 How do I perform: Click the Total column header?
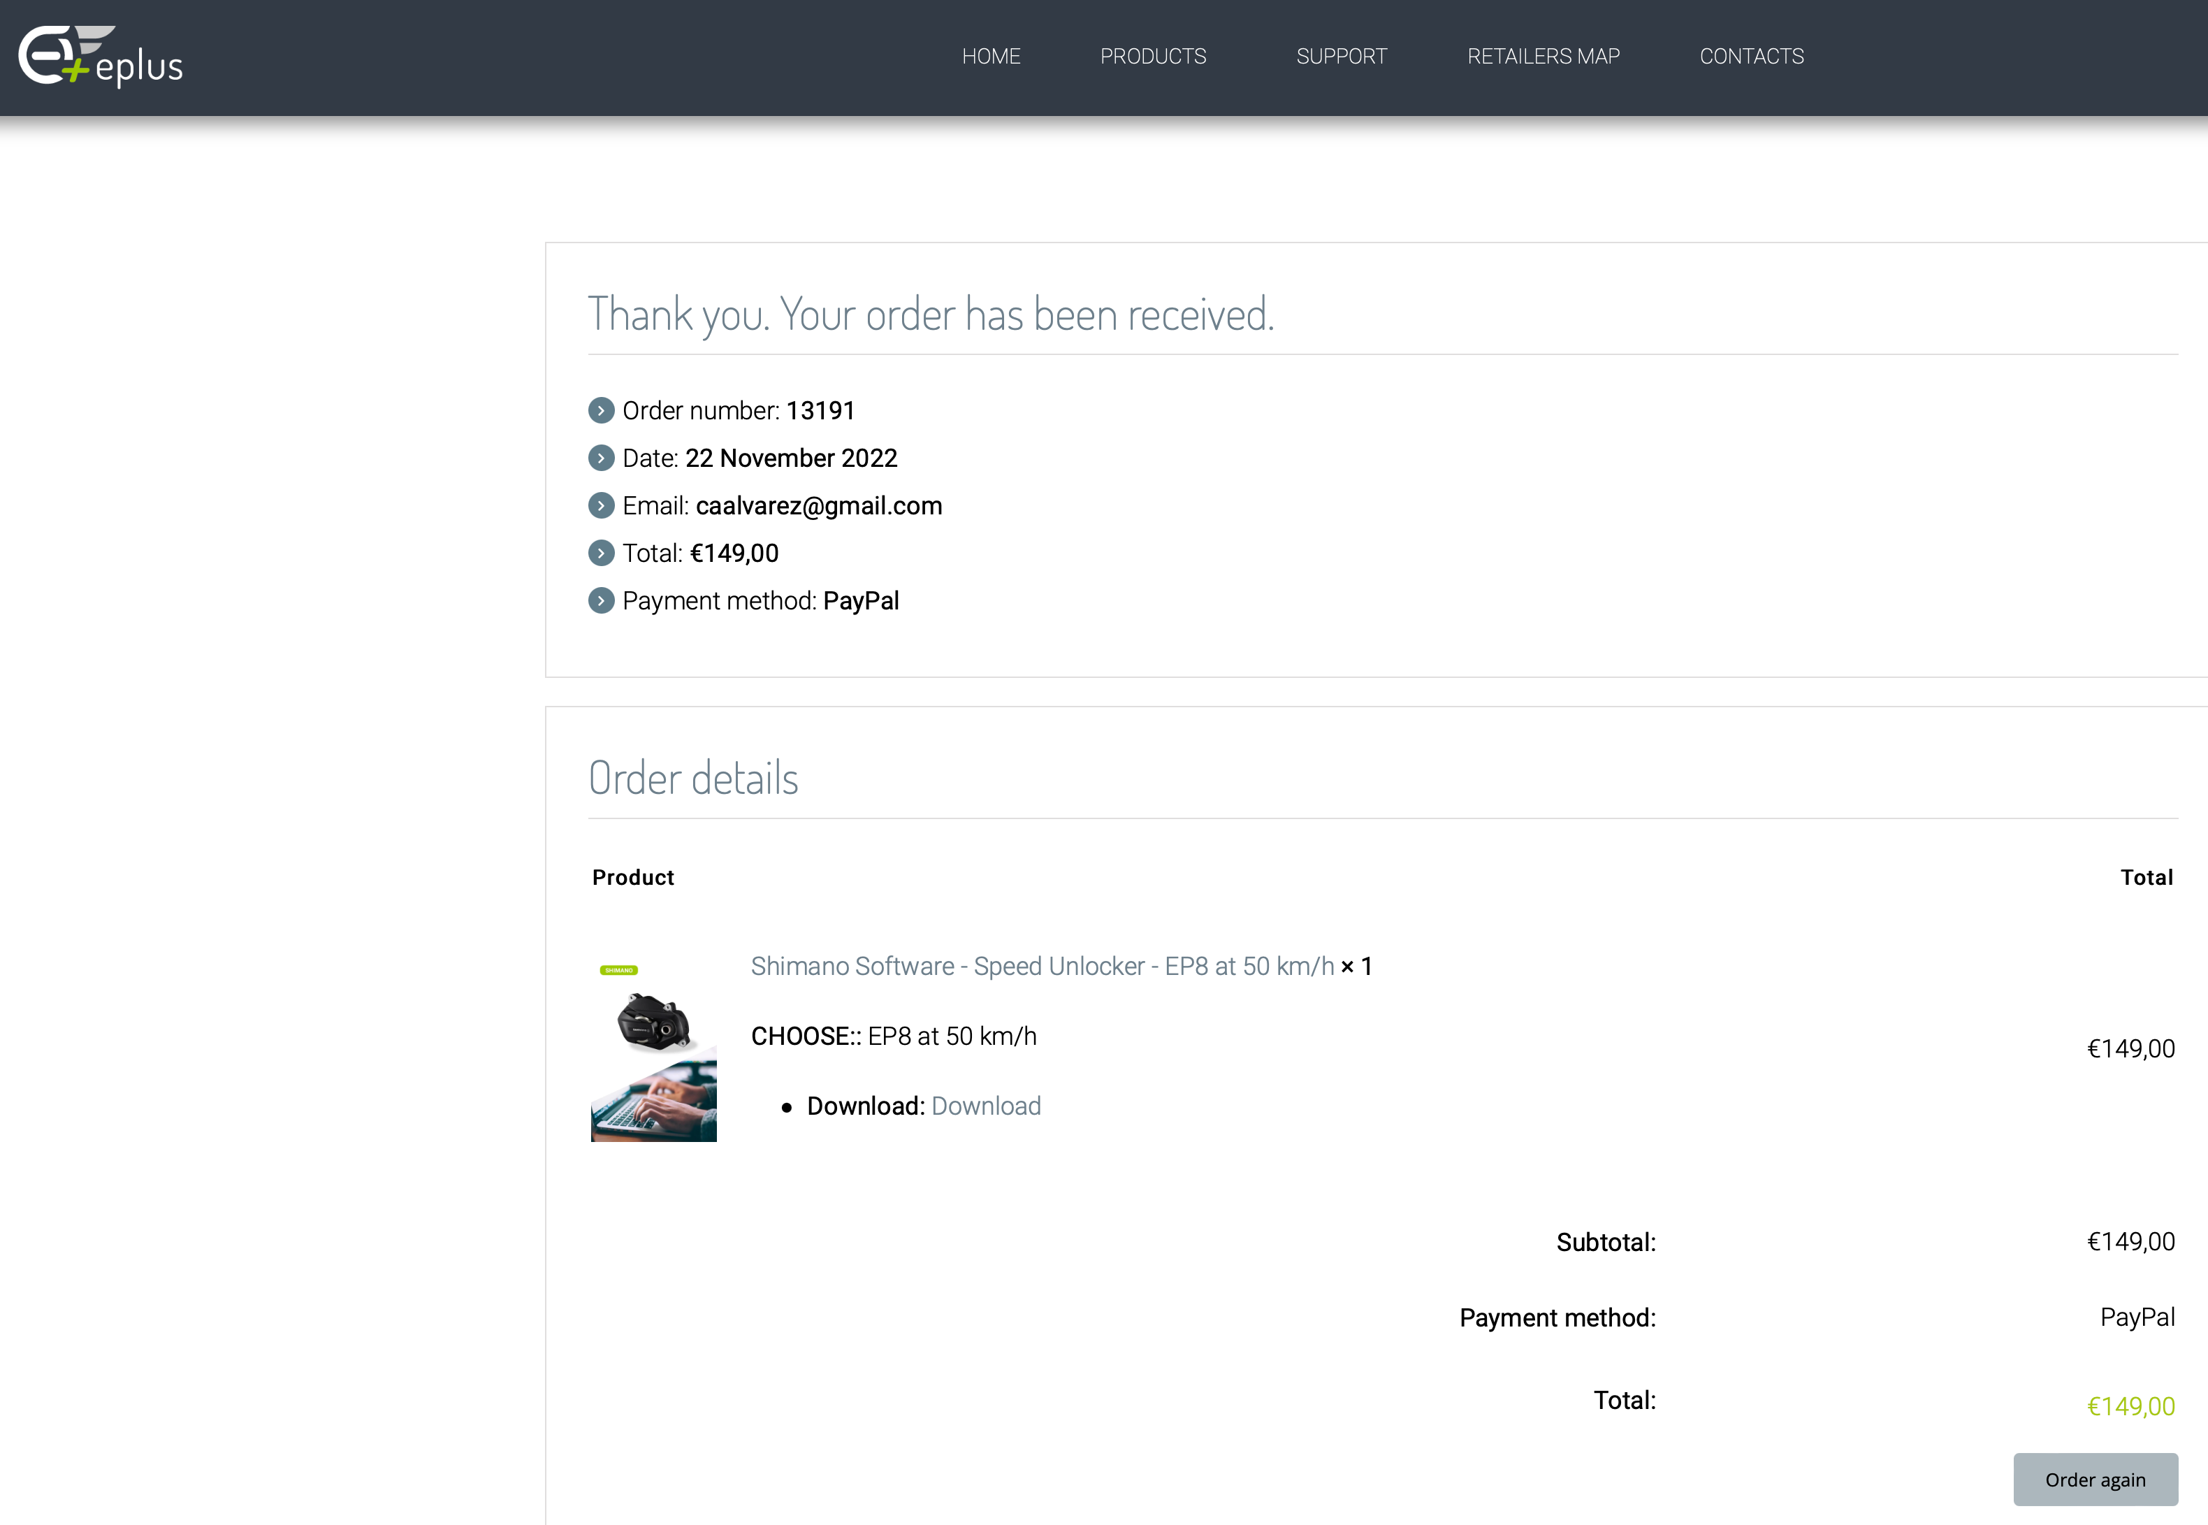tap(2147, 877)
